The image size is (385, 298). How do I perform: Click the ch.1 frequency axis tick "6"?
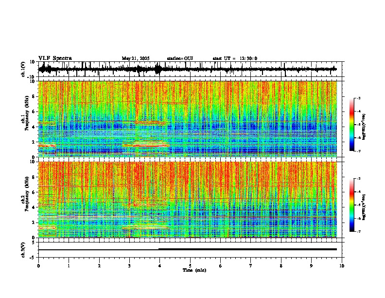pyautogui.click(x=34, y=112)
